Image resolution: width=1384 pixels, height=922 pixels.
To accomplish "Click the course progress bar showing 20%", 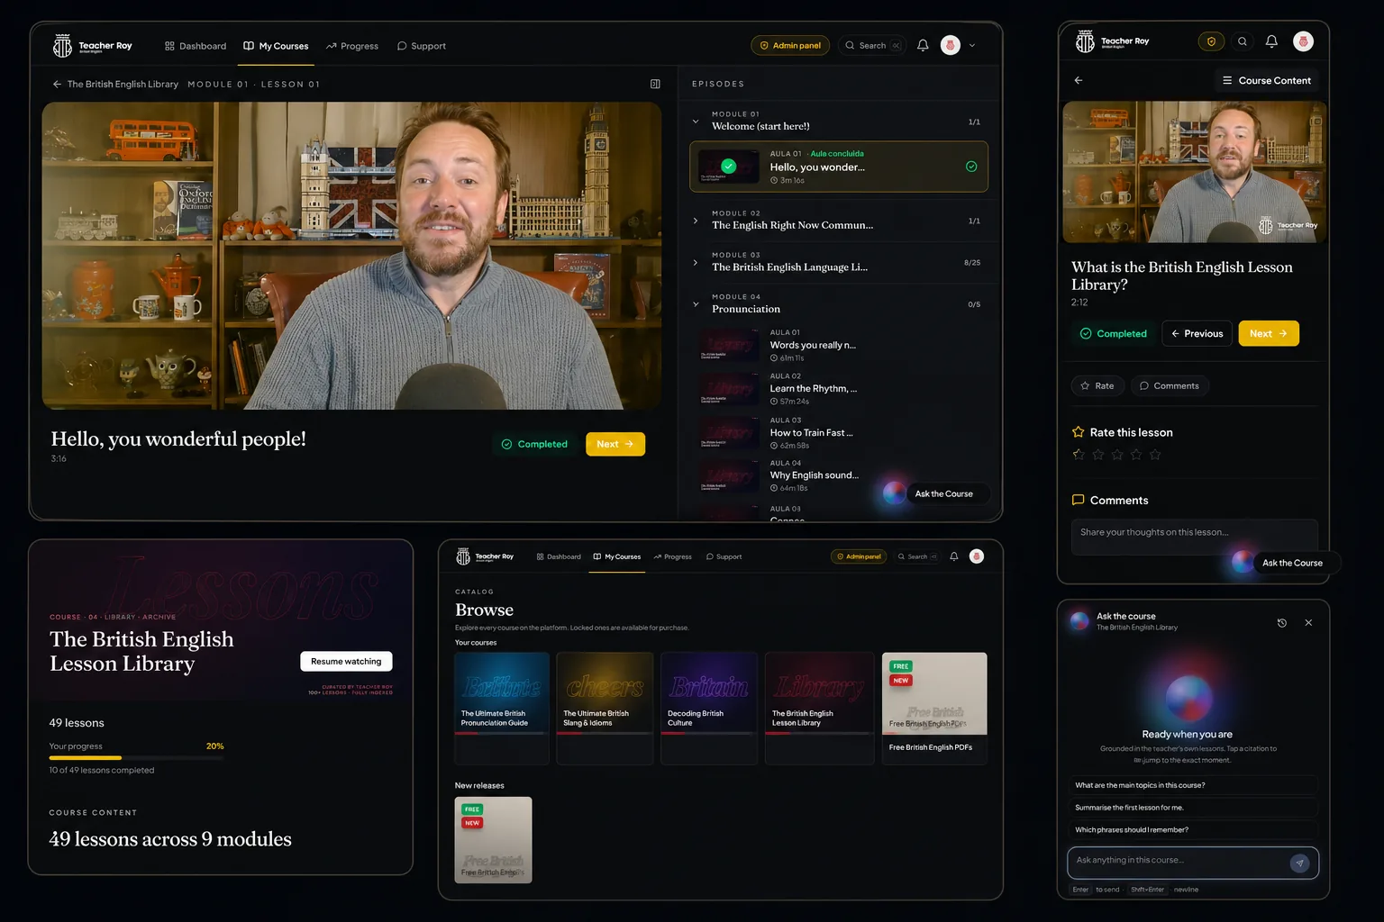I will pos(136,757).
